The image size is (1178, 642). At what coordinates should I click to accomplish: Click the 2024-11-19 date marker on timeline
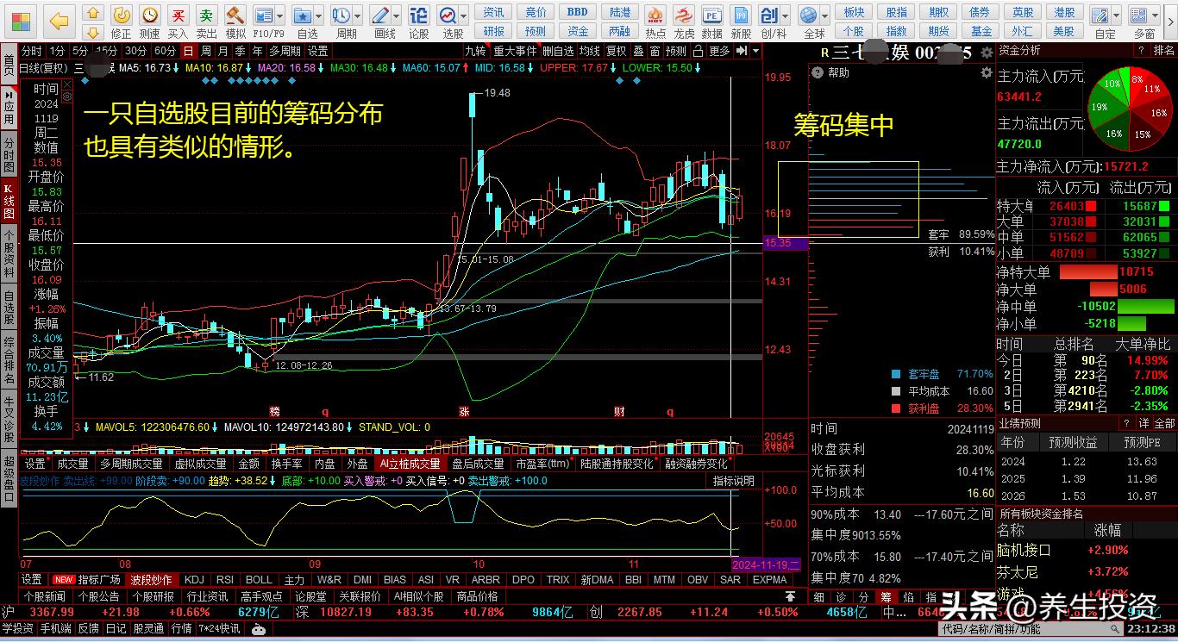[x=766, y=565]
